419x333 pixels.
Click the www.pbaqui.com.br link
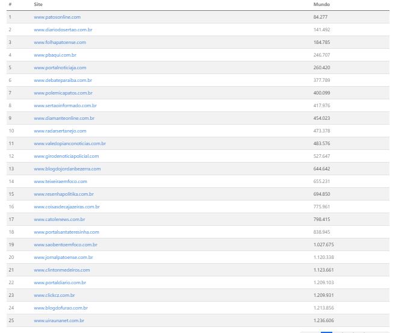[55, 55]
